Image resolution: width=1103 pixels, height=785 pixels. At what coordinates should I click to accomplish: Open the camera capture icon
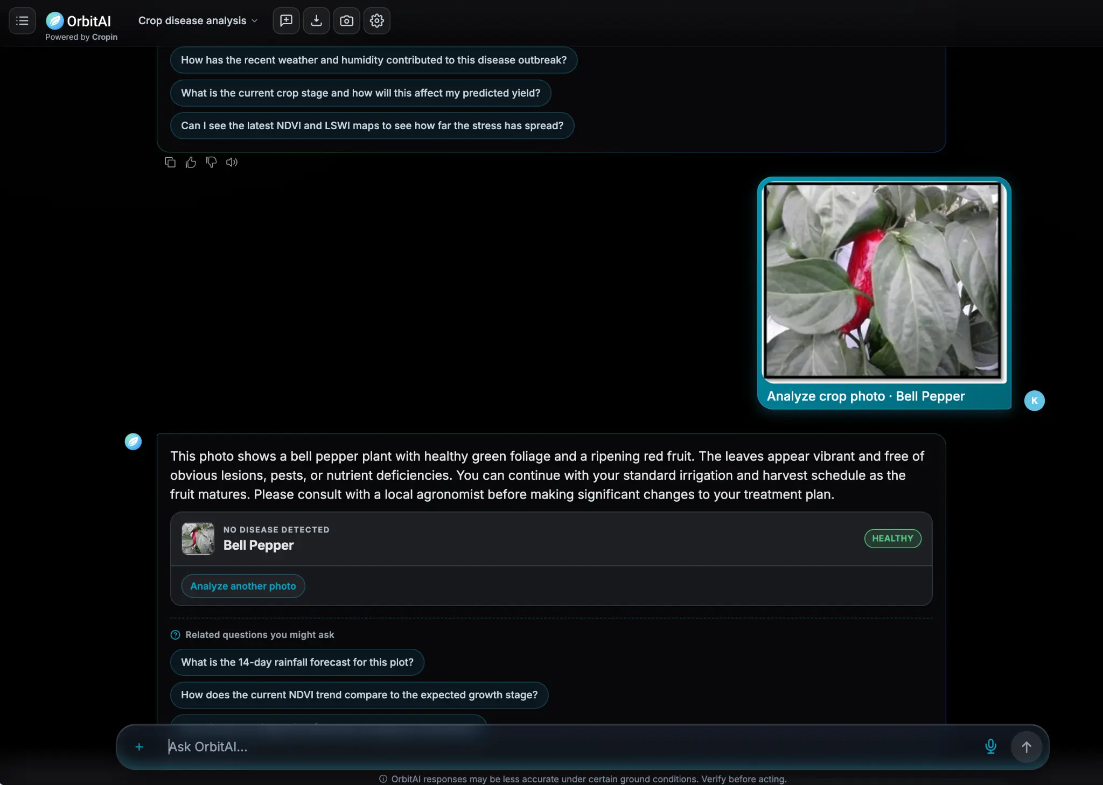(346, 21)
